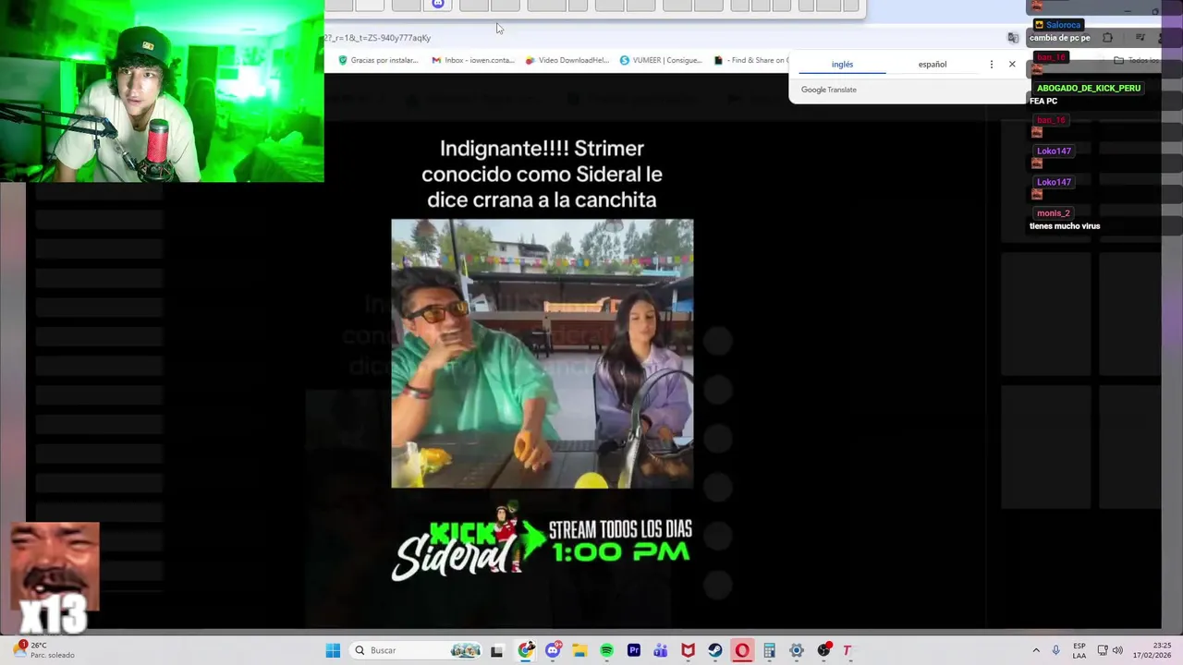This screenshot has width=1183, height=665.
Task: Open Discord from the taskbar
Action: [x=553, y=650]
